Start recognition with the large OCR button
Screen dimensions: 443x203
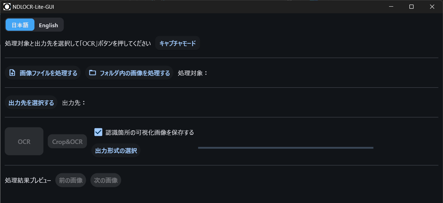tap(24, 142)
